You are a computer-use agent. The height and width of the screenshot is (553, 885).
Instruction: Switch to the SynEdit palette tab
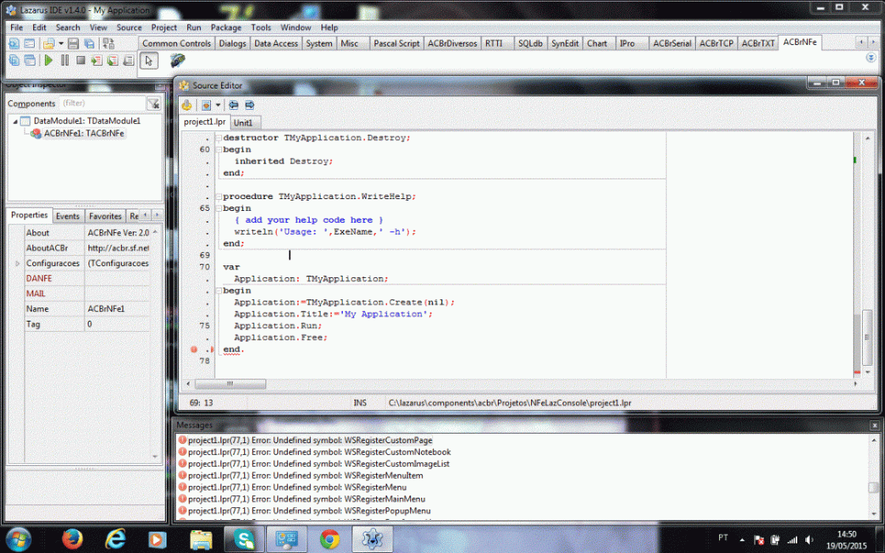[564, 43]
